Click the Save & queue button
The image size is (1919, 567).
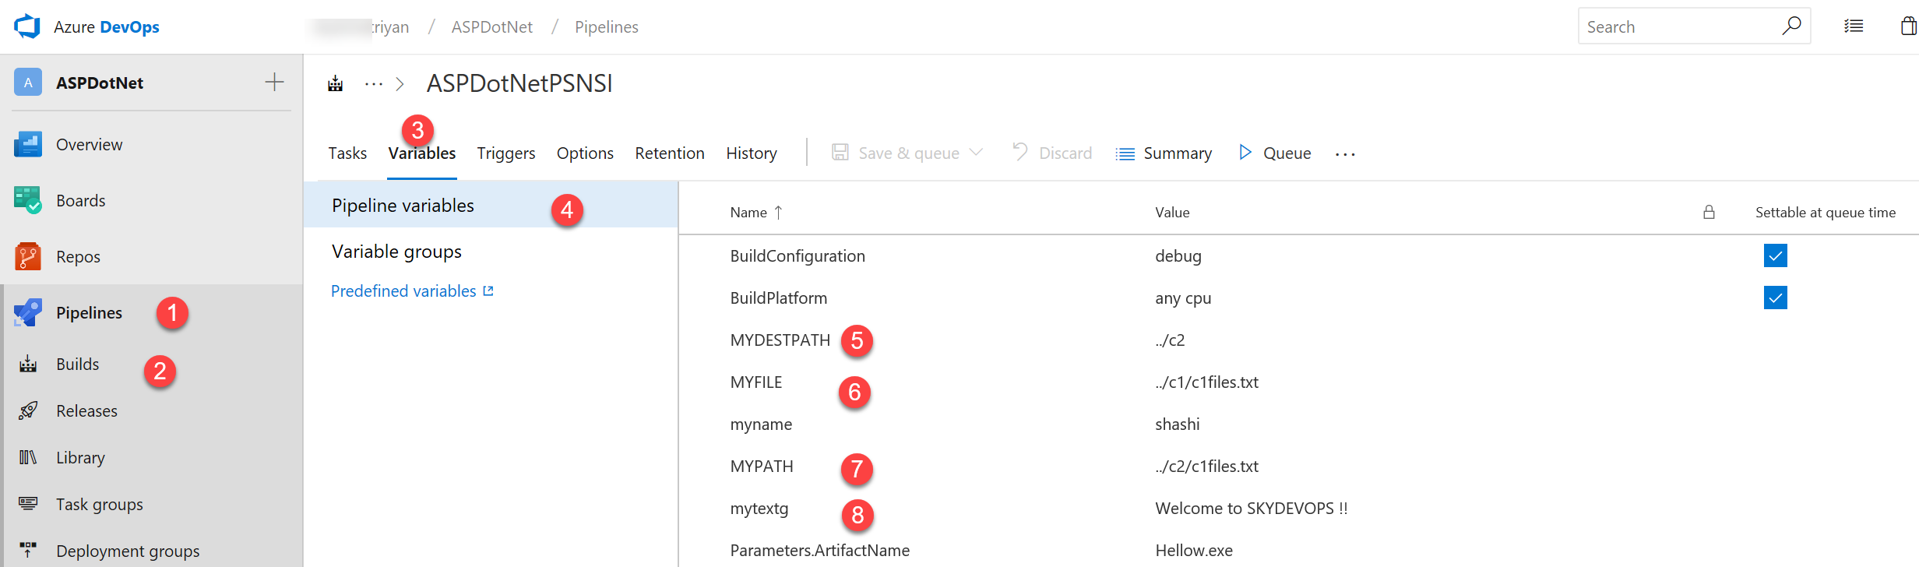pos(896,153)
